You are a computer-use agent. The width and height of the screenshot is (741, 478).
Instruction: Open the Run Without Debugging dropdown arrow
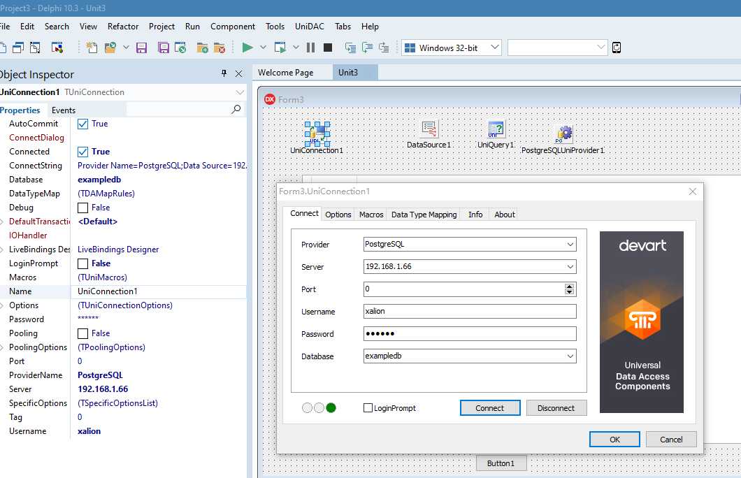tap(296, 48)
